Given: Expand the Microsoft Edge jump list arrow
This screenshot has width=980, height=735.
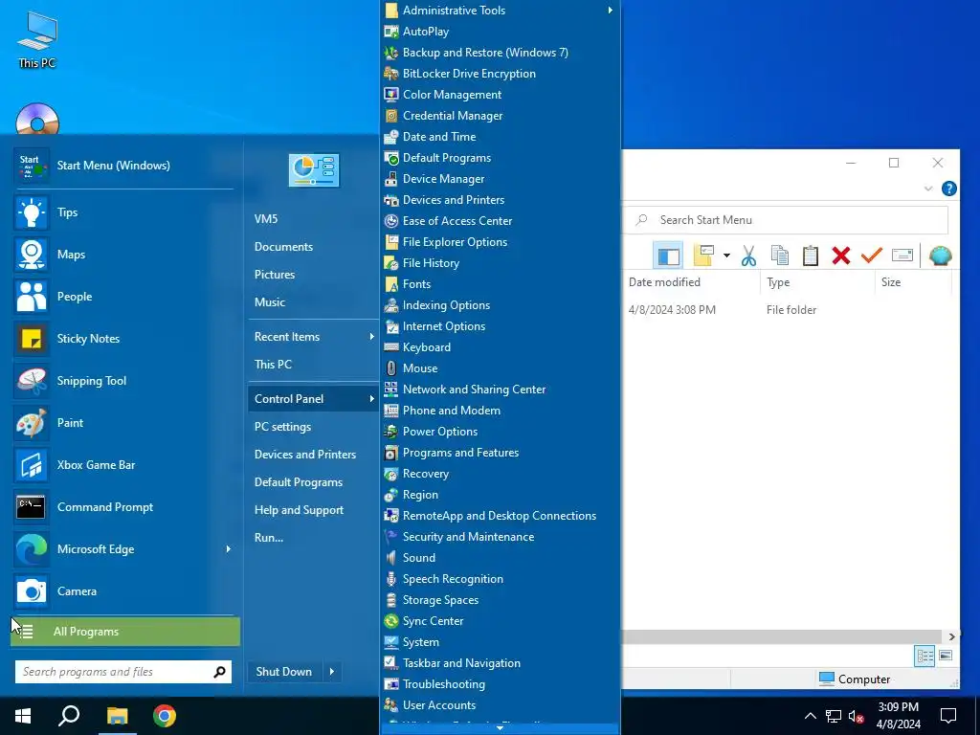Looking at the screenshot, I should (x=228, y=549).
